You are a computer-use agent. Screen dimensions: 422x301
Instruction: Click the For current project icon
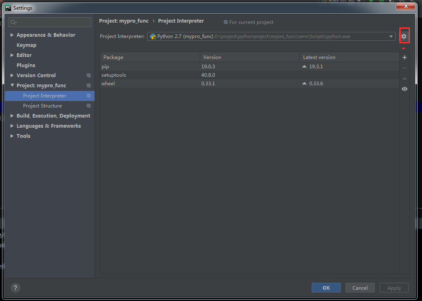pyautogui.click(x=226, y=22)
